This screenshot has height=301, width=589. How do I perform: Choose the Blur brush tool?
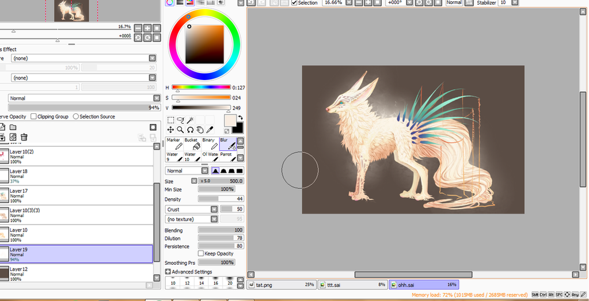click(228, 144)
